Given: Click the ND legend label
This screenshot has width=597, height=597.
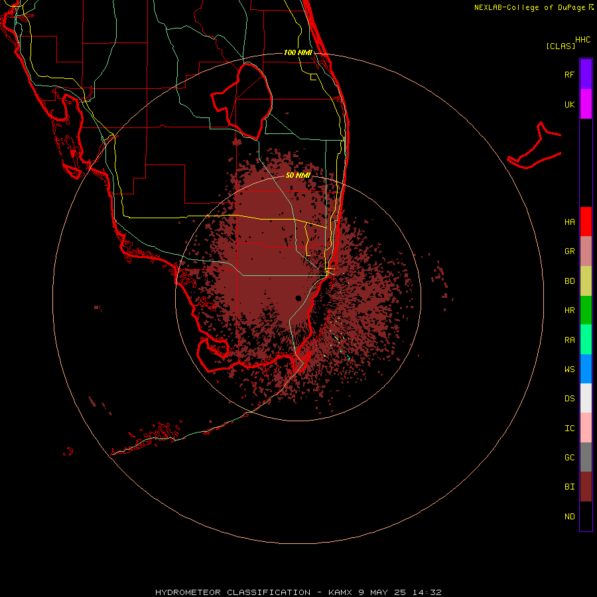Looking at the screenshot, I should [569, 517].
